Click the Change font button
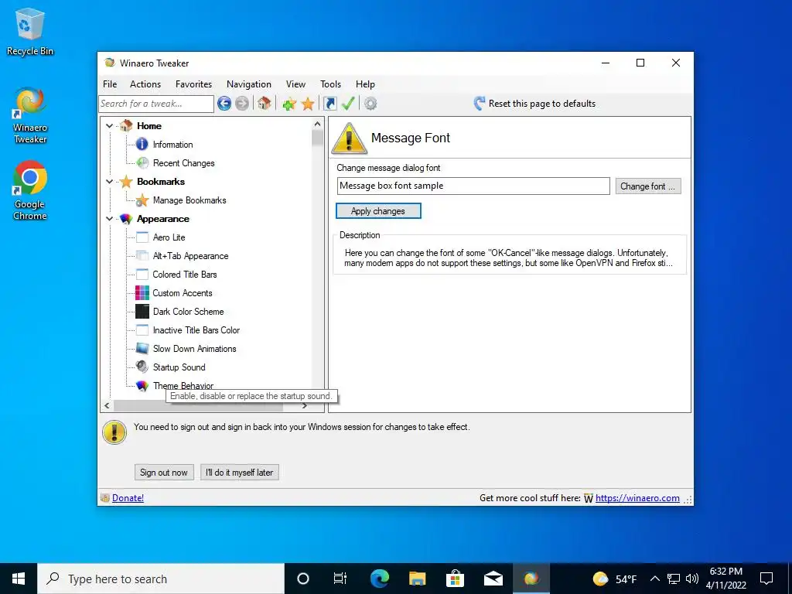The image size is (792, 594). [x=648, y=186]
